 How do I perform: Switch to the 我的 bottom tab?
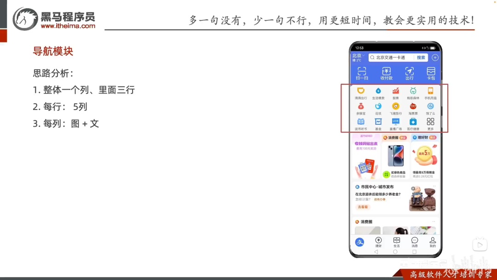tap(433, 242)
